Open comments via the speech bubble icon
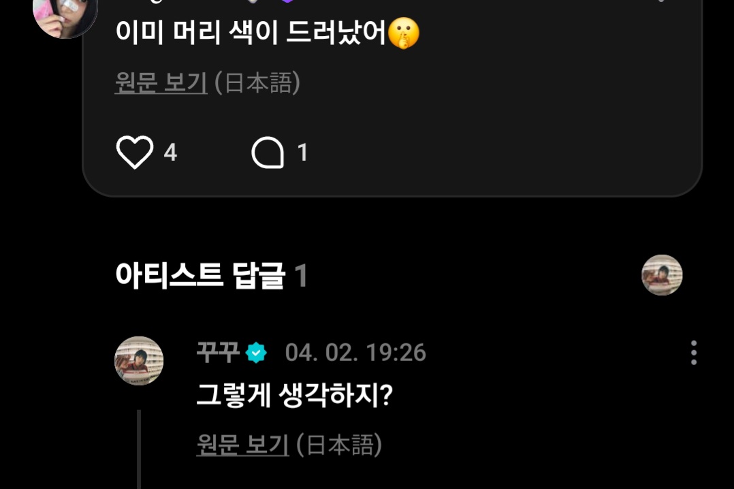The width and height of the screenshot is (734, 489). [x=268, y=153]
